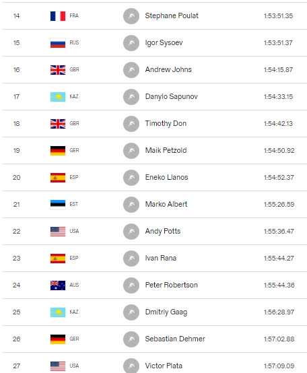
Task: Click the Kazakhstan flag next to Danylo Sapunov
Action: click(x=58, y=97)
